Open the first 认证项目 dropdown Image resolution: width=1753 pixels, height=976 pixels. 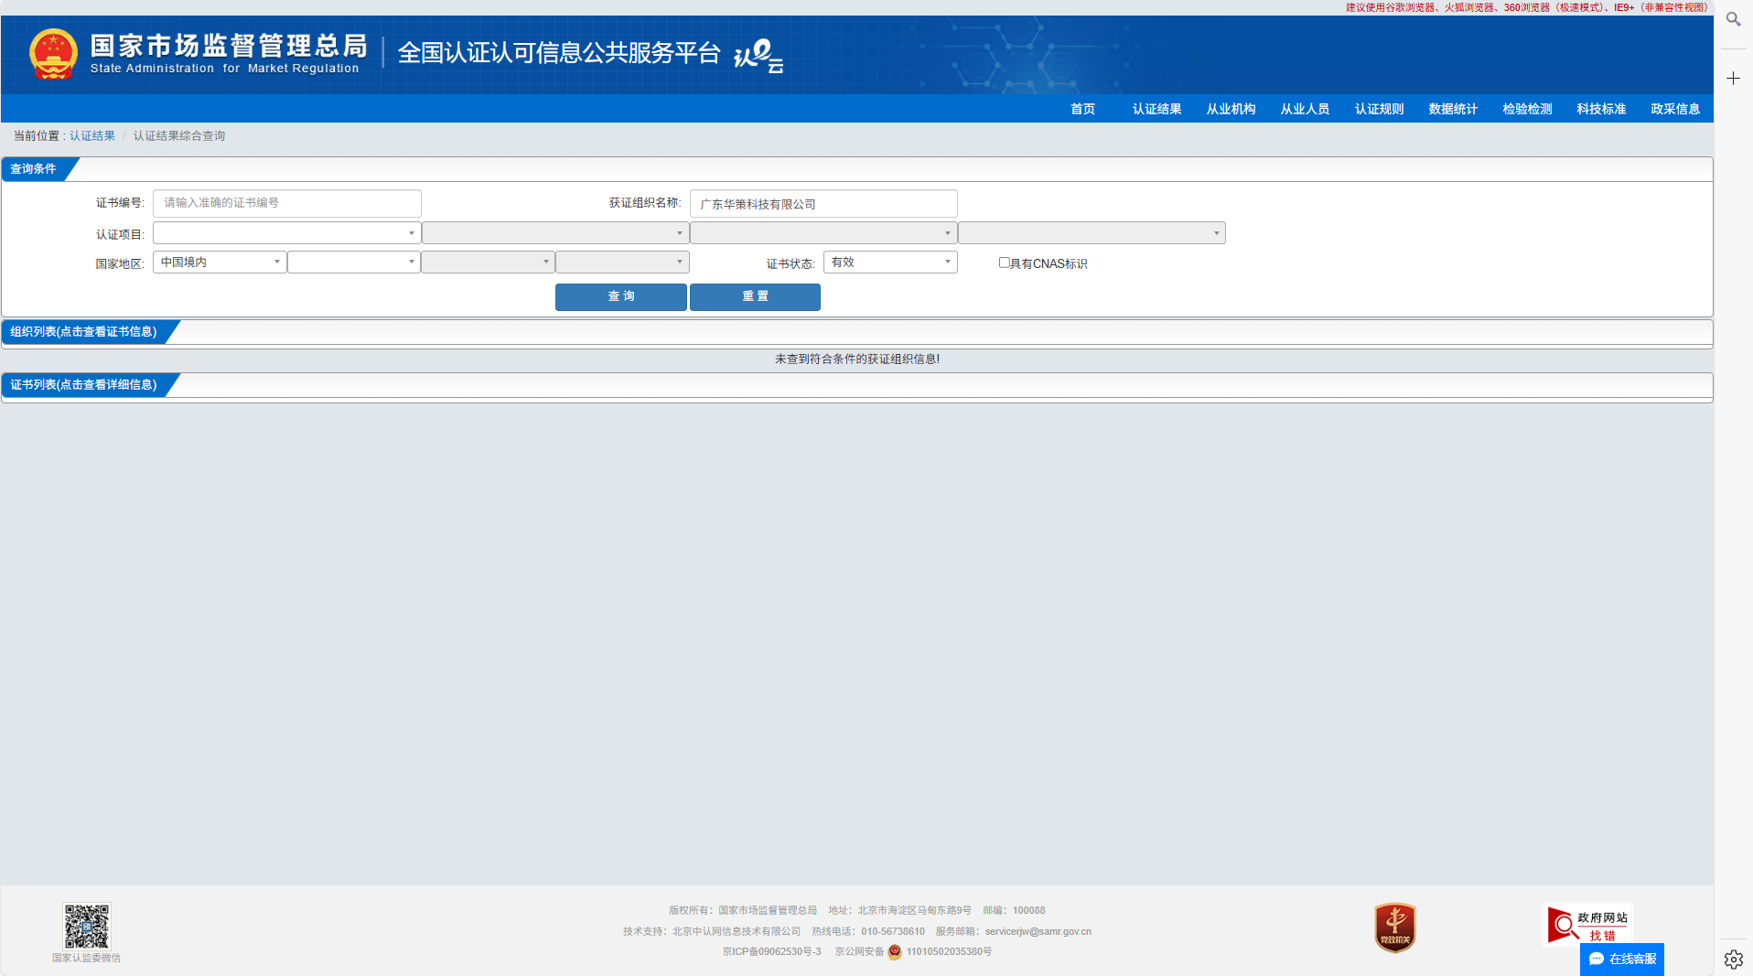coord(286,233)
